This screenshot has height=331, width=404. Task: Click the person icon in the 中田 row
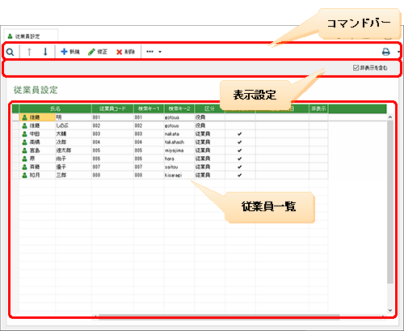point(24,134)
